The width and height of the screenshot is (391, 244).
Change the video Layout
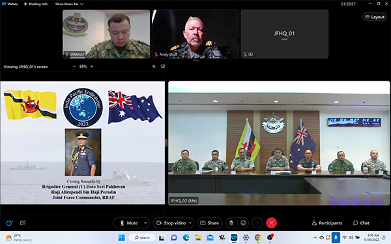(x=375, y=17)
